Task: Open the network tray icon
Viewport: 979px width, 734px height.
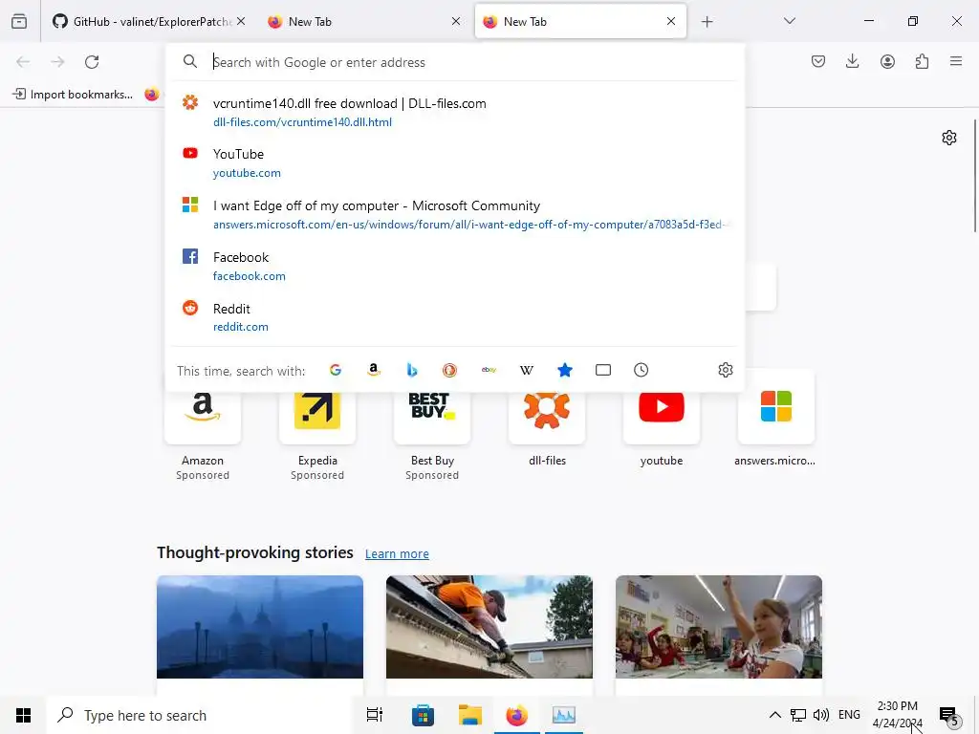Action: click(x=798, y=715)
